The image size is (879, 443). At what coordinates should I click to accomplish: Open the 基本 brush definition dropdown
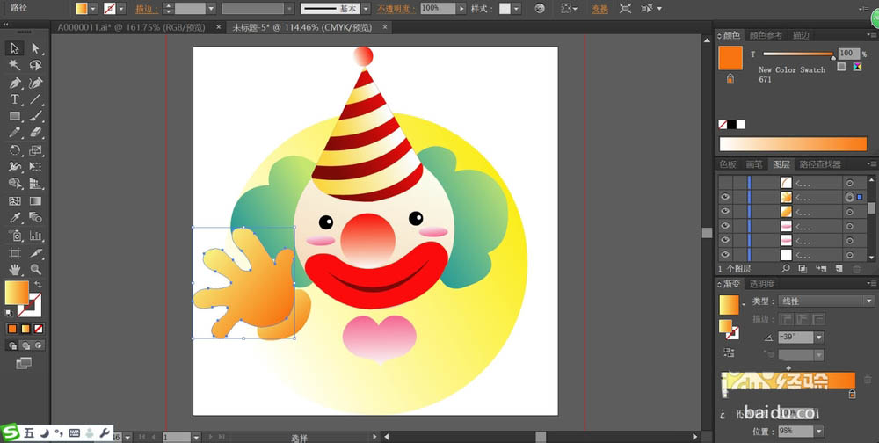[x=366, y=9]
